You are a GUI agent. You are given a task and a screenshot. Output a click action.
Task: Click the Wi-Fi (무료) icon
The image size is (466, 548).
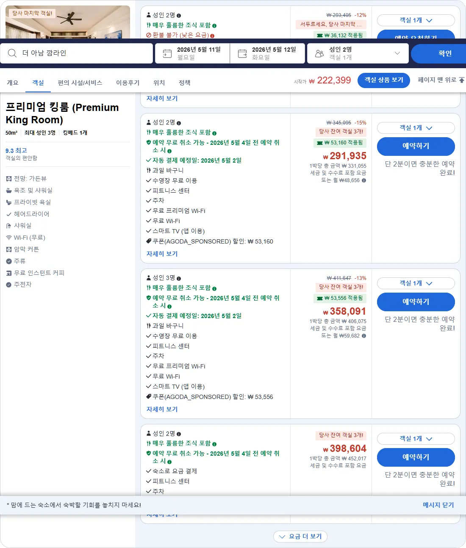click(9, 238)
